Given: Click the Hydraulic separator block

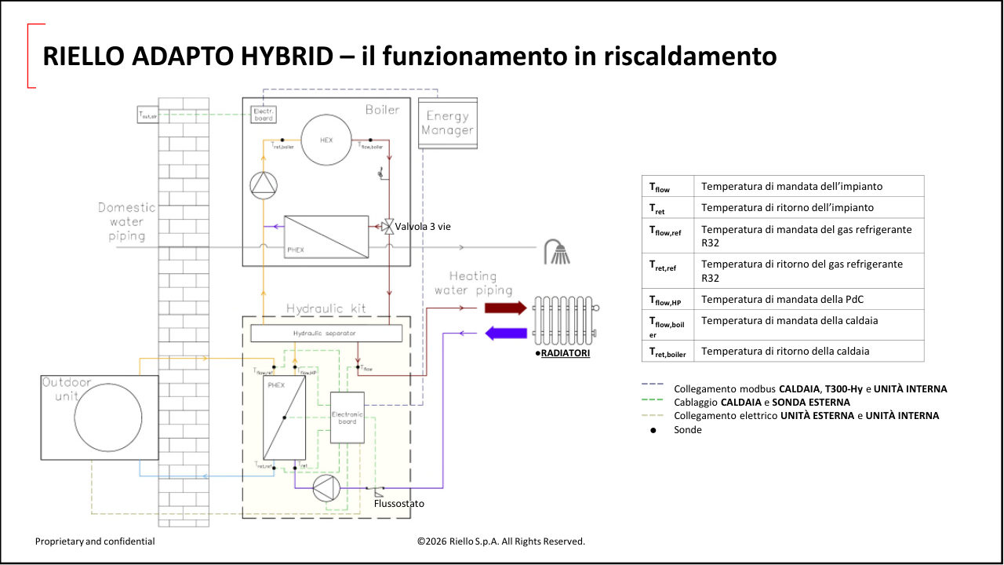Looking at the screenshot, I should [x=326, y=334].
